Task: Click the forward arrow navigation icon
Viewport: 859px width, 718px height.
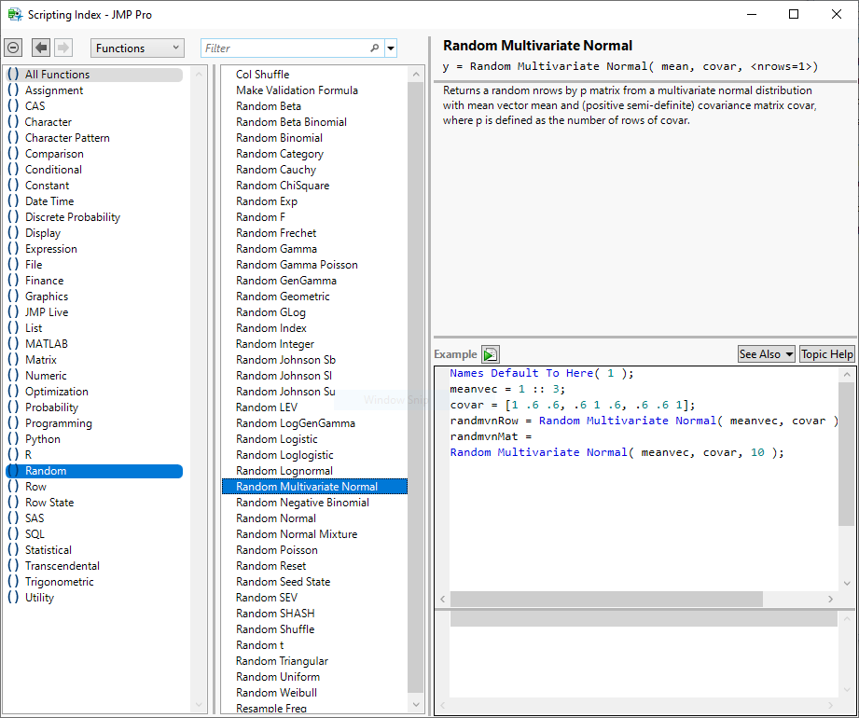Action: [x=63, y=48]
